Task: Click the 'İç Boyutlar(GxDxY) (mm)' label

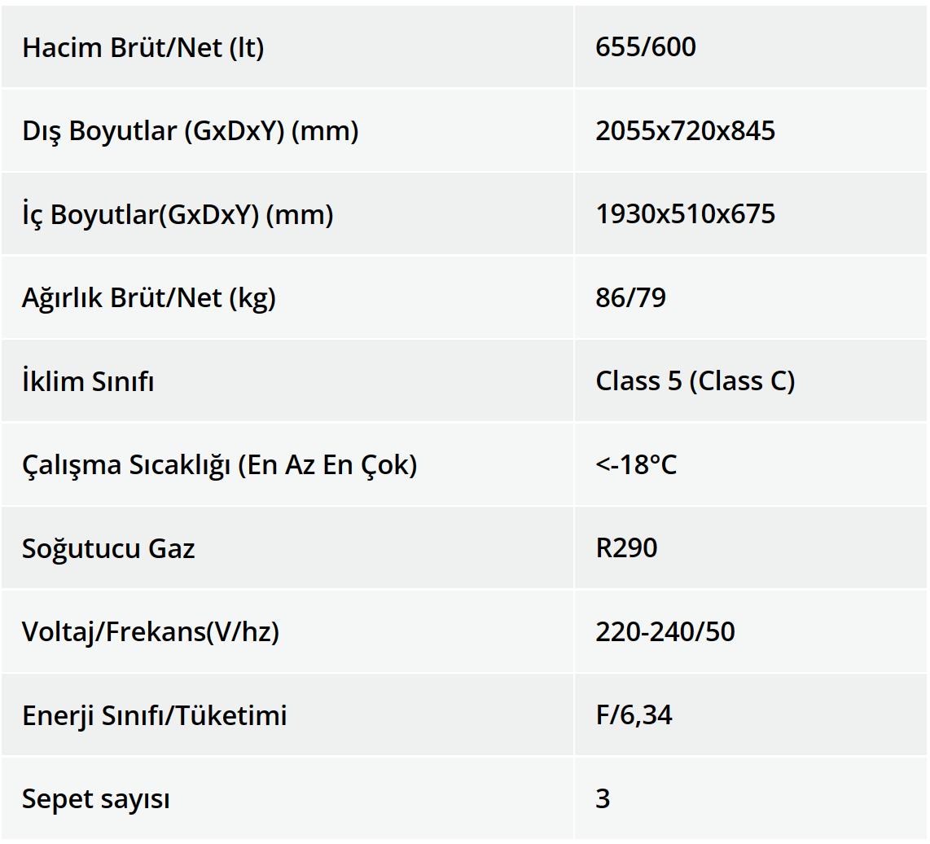Action: point(178,215)
